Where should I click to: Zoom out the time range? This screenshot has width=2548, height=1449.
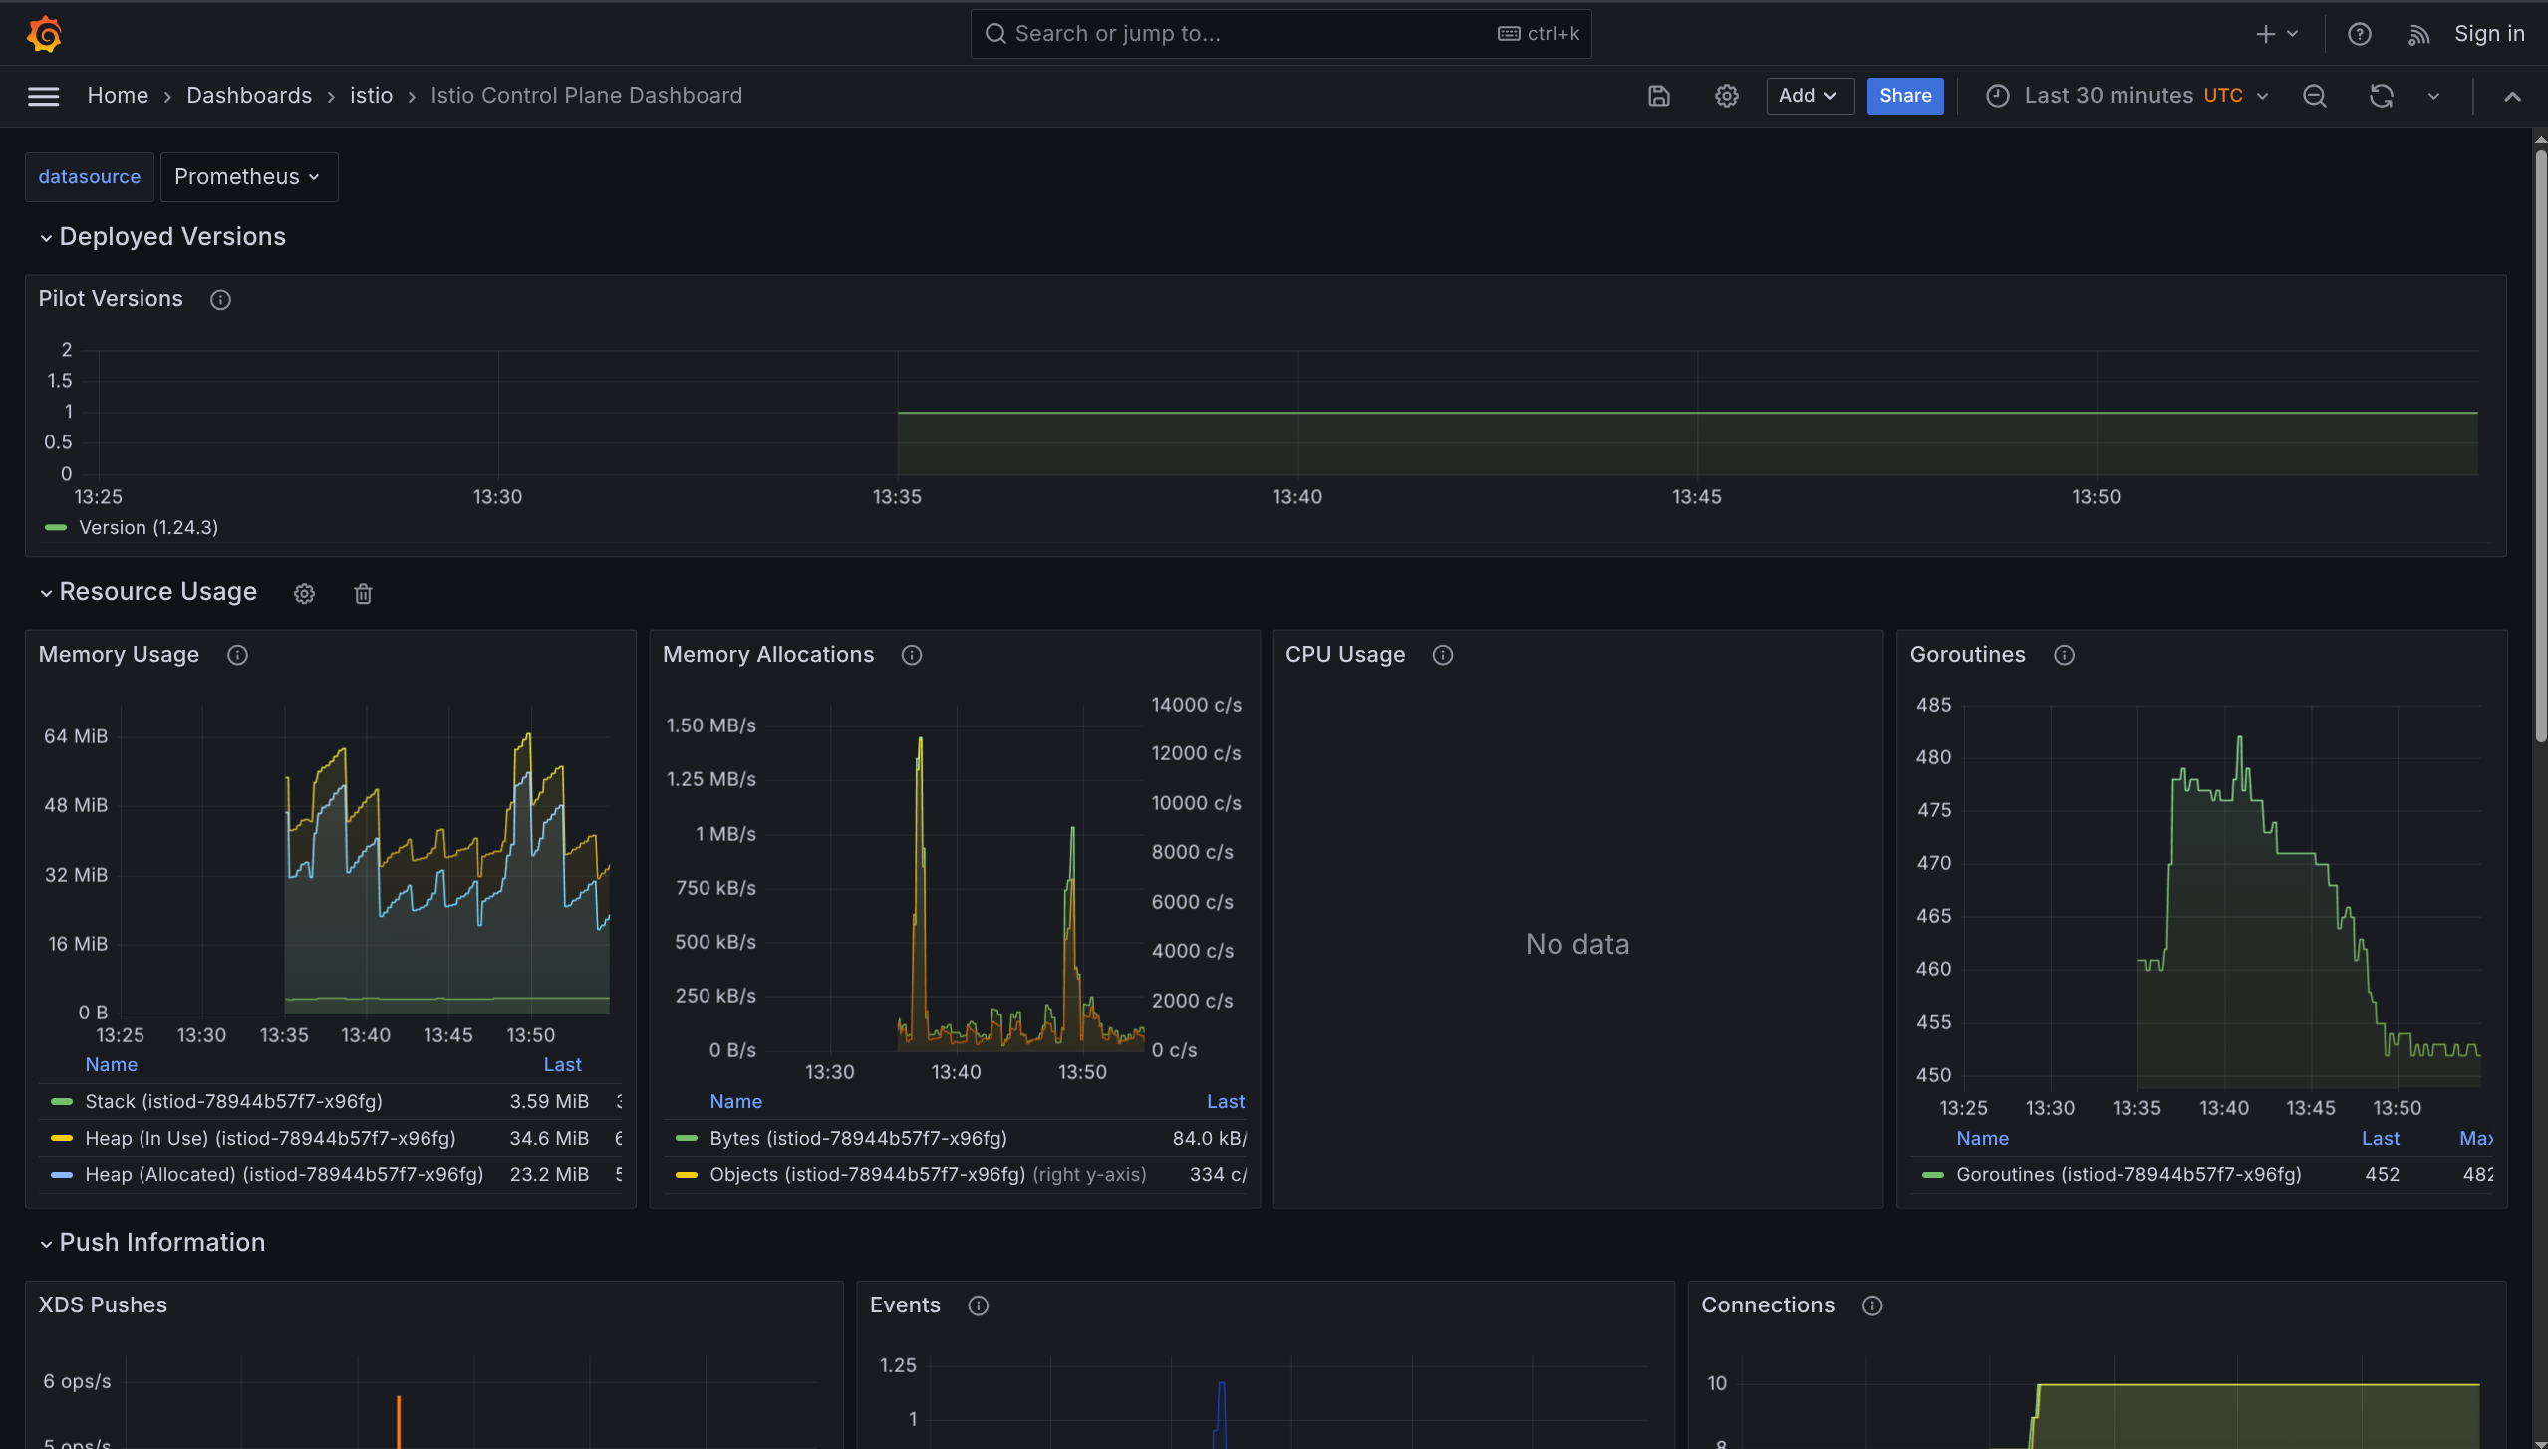tap(2315, 96)
